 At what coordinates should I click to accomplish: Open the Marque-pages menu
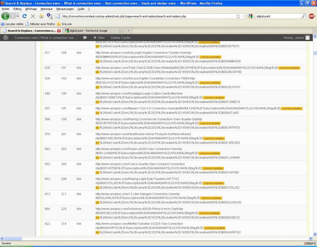[x=65, y=9]
